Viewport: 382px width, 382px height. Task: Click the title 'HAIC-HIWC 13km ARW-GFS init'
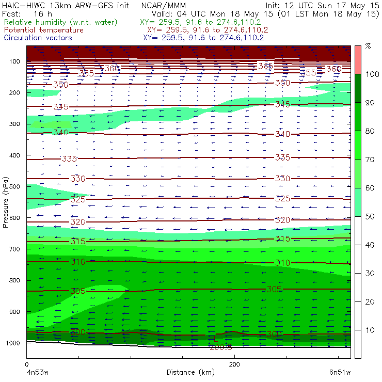click(66, 5)
